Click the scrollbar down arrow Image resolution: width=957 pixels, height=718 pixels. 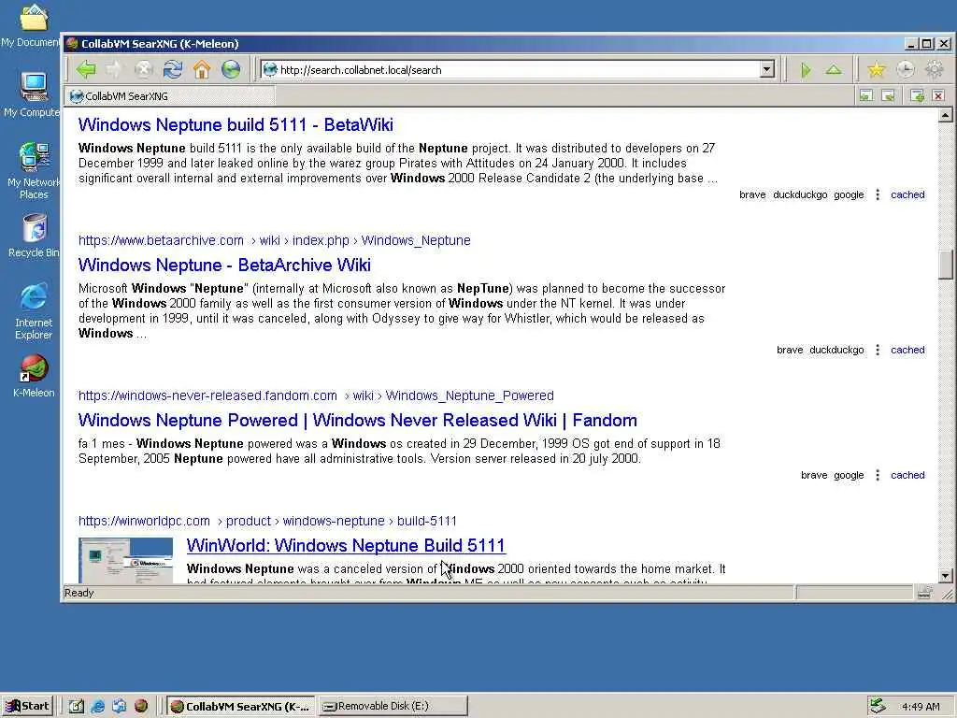946,576
